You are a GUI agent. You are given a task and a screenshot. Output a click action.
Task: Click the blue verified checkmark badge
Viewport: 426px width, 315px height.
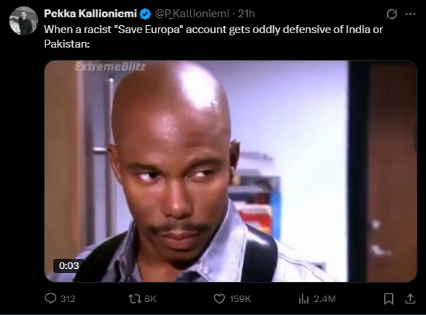coord(146,14)
